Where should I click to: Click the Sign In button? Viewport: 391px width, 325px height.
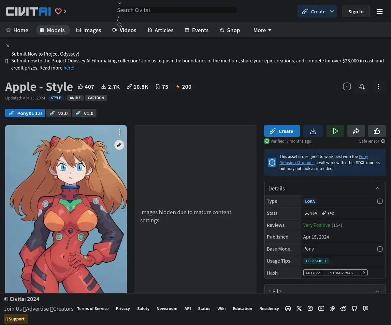pyautogui.click(x=356, y=11)
